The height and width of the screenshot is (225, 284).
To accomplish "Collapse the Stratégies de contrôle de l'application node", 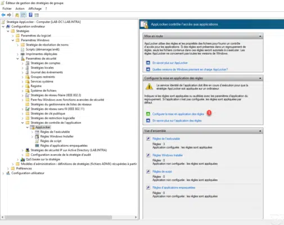I will pos(22,123).
